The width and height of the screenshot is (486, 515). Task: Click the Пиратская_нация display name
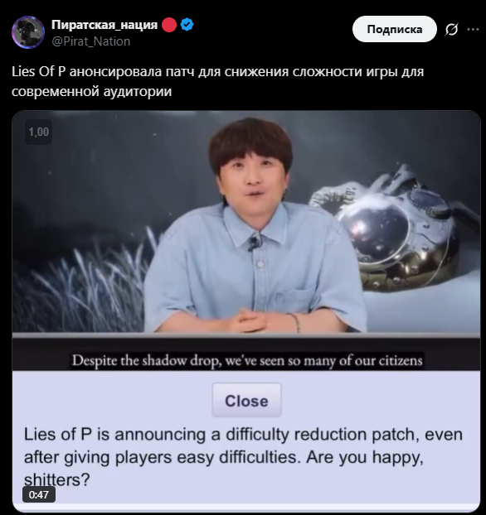point(104,25)
